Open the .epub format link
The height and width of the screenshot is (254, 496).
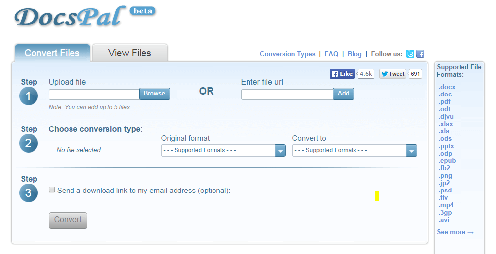coord(447,160)
